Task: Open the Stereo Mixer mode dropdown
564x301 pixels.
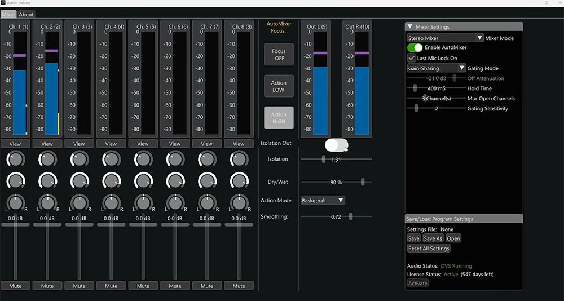Action: point(446,38)
